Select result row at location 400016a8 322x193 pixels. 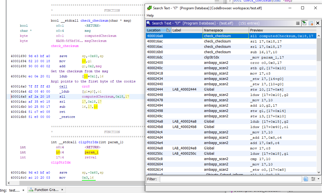point(231,36)
